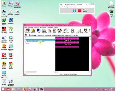This screenshot has height=91, width=116.
Task: Select the file below the Leawo folder
Action: [27, 43]
